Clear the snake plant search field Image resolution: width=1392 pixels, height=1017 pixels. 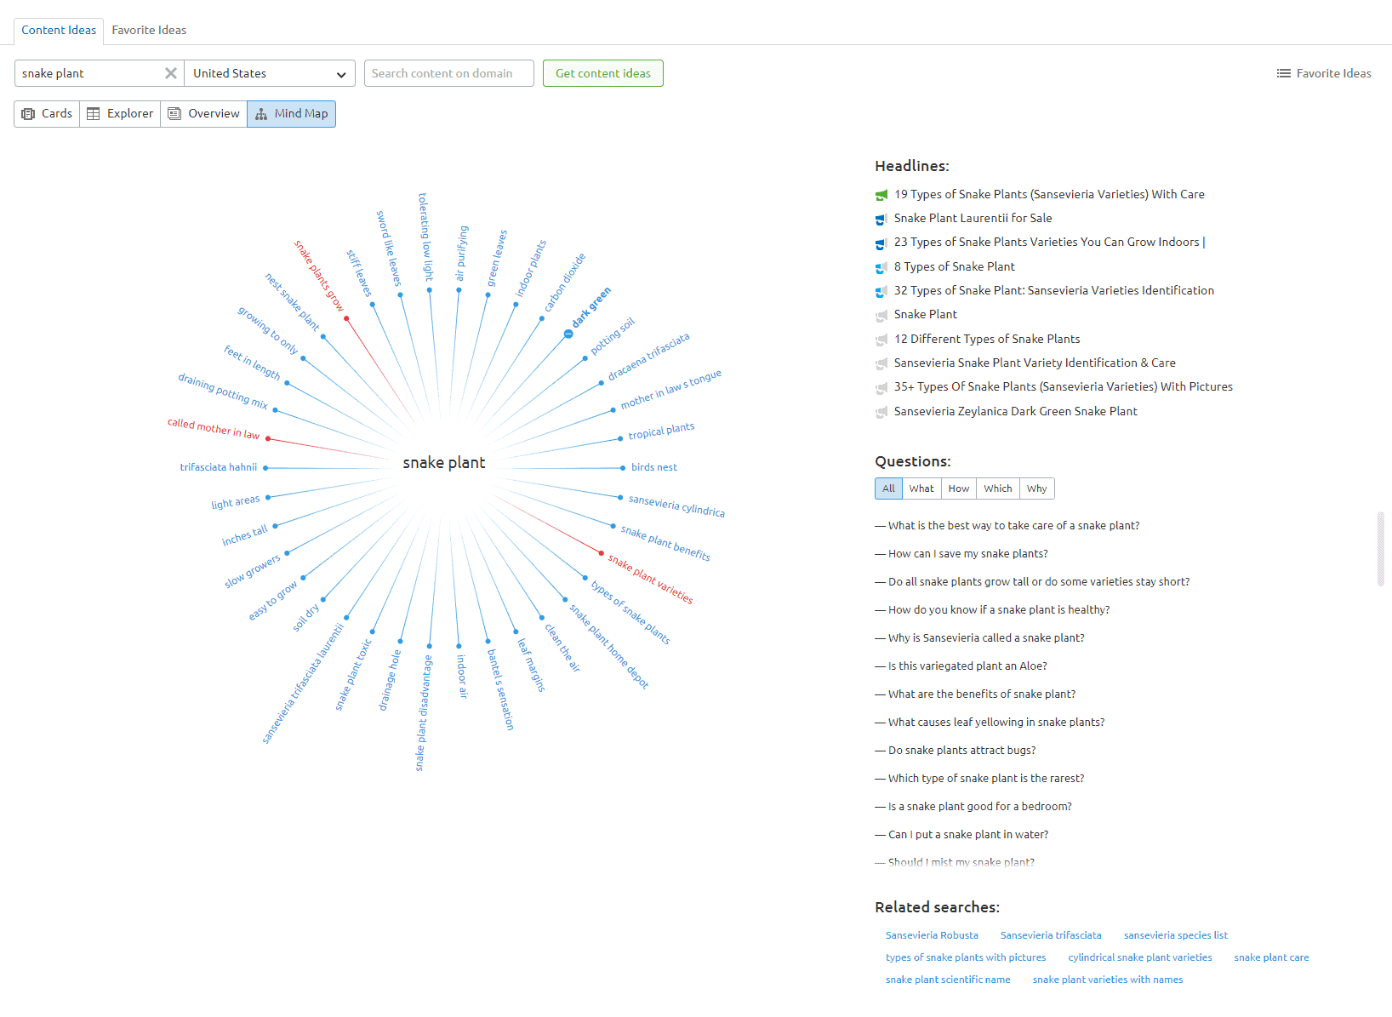pos(171,73)
